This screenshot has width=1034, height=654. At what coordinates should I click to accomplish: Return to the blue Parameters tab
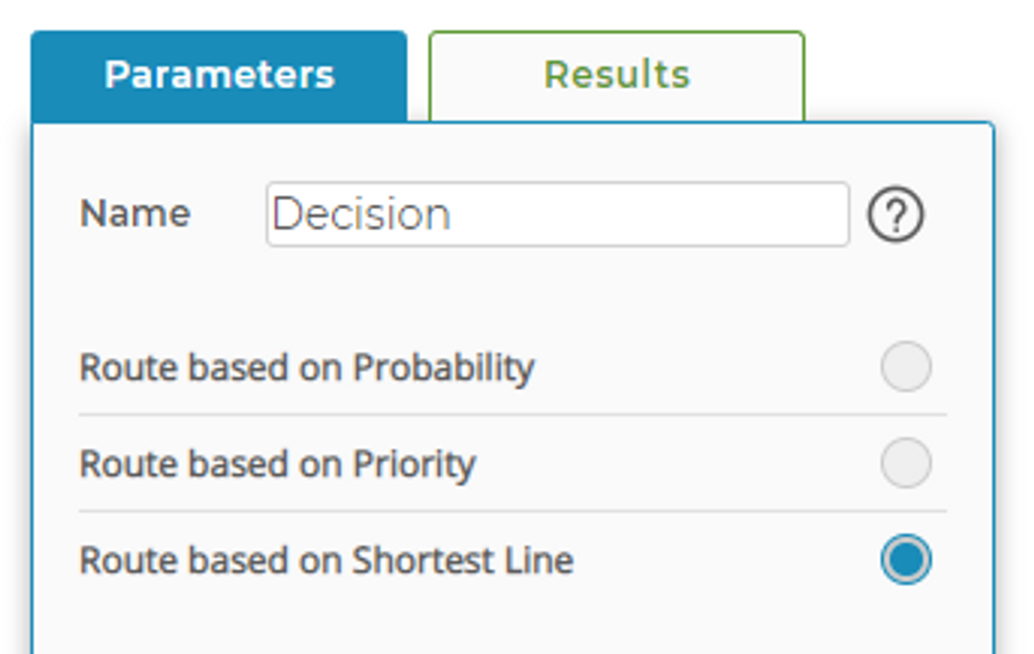coord(221,72)
